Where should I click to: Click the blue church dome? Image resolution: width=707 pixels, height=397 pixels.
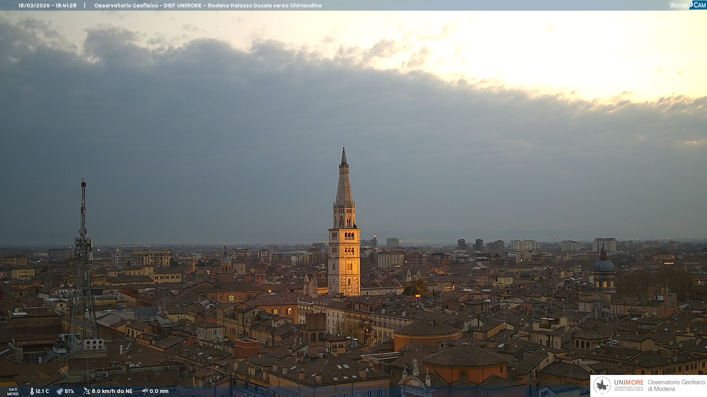[604, 265]
